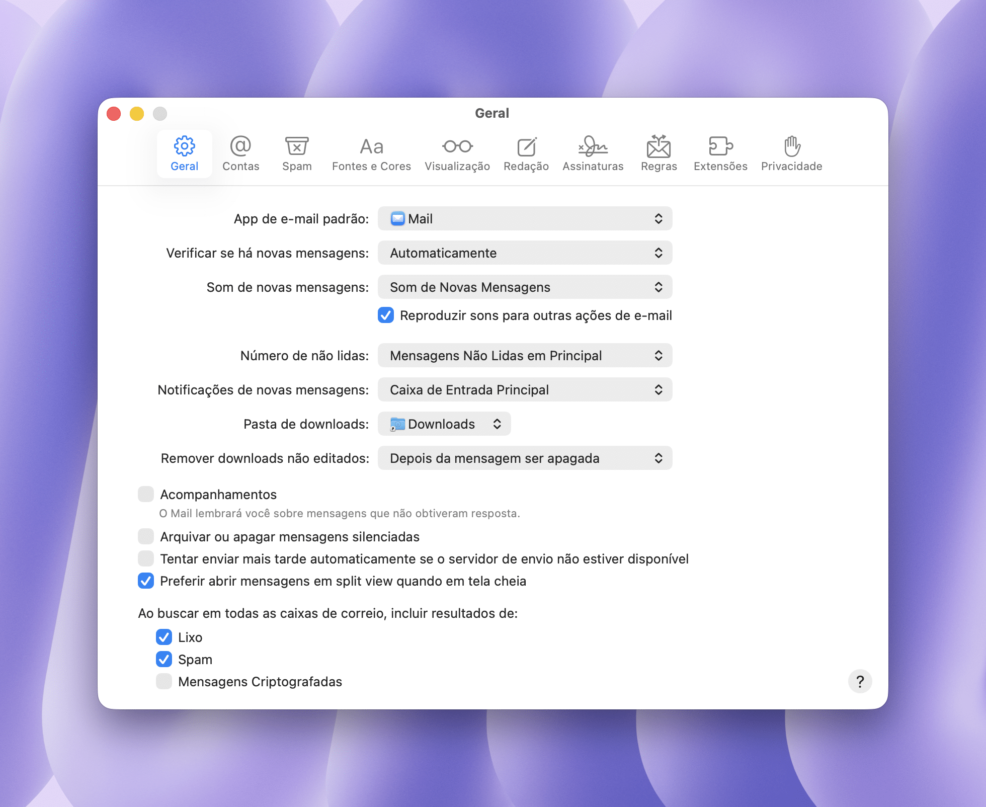Enable Mensagens Criptografadas checkbox
The width and height of the screenshot is (986, 807).
tap(164, 682)
